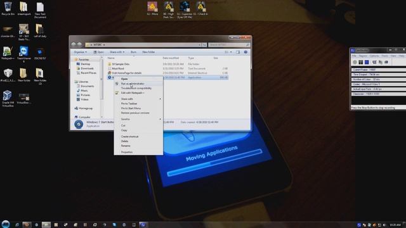Open the Share with toolbar dropdown
The height and width of the screenshot is (228, 406).
[x=117, y=52]
